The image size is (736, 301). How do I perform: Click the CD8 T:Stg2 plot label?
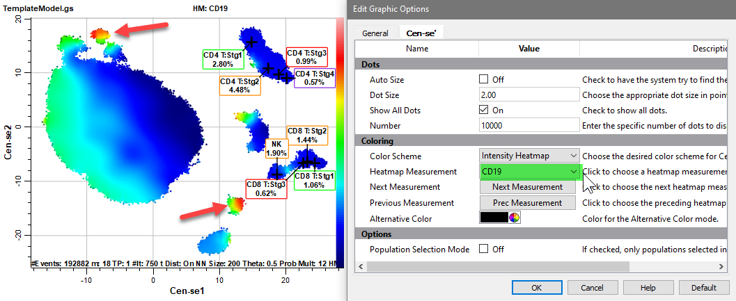(306, 135)
